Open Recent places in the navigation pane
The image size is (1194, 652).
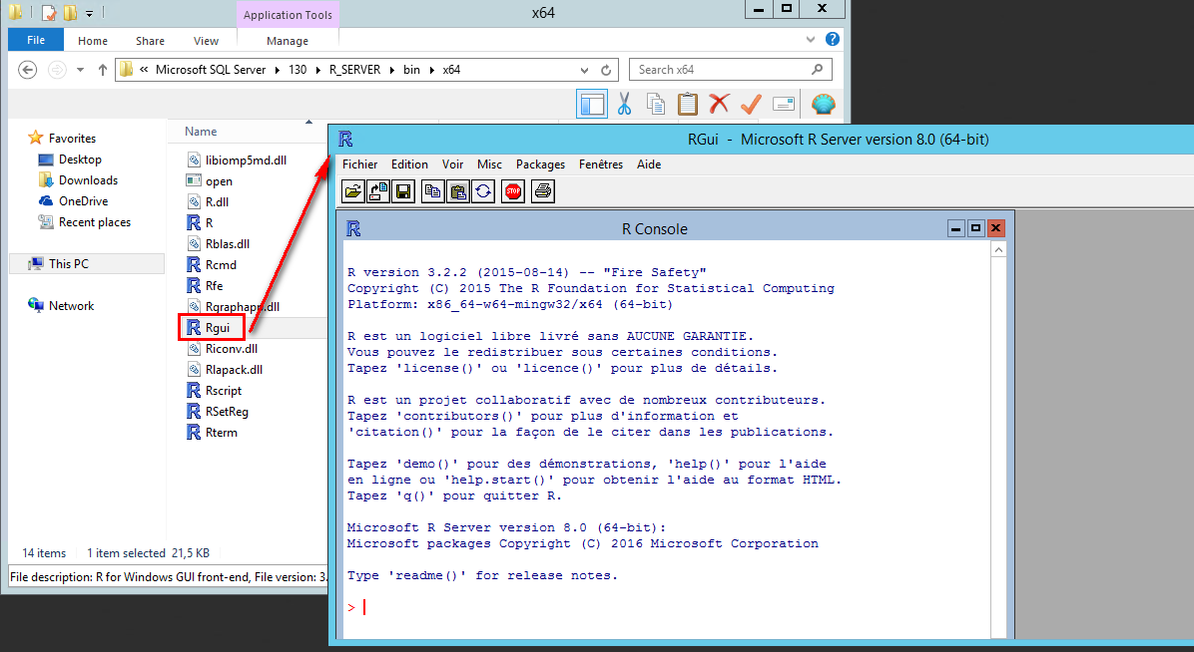(95, 222)
